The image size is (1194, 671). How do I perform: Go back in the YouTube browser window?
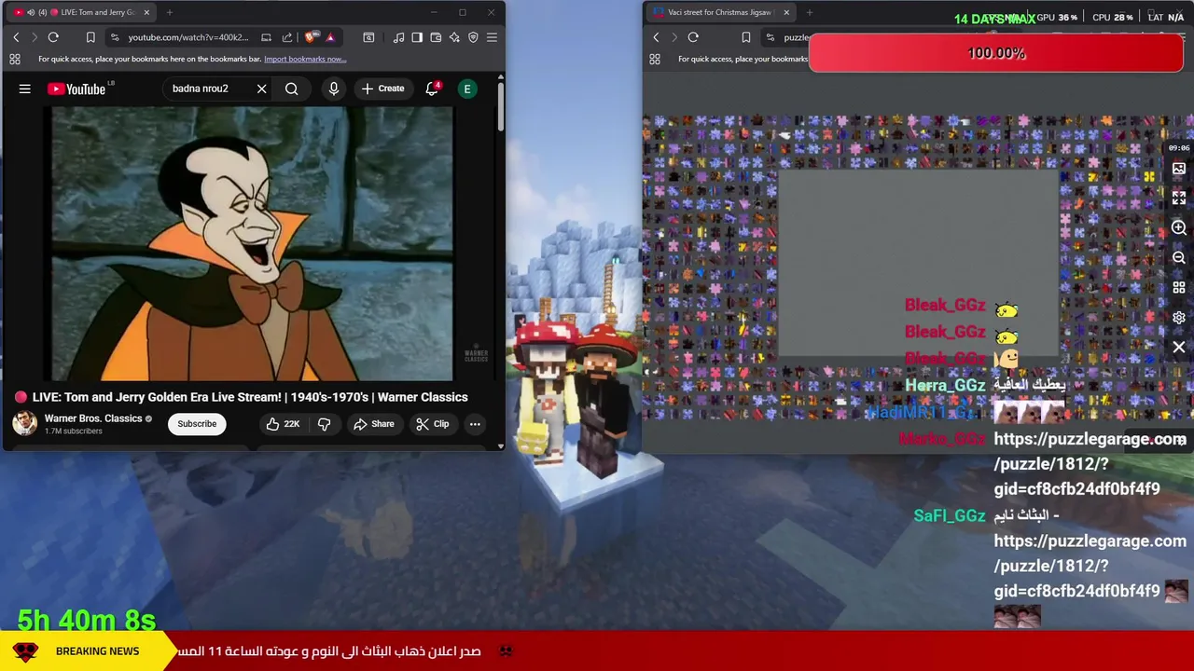coord(16,37)
